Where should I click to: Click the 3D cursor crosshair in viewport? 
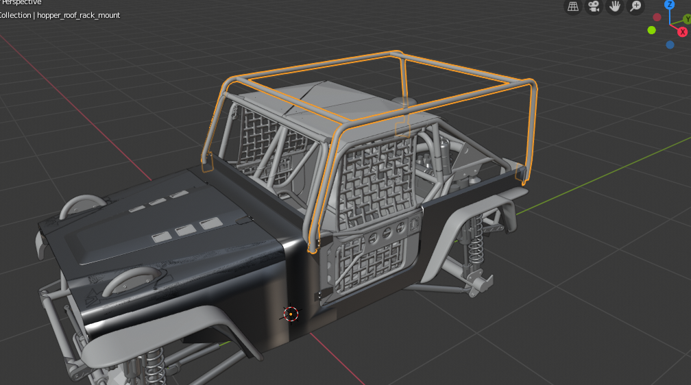point(291,314)
